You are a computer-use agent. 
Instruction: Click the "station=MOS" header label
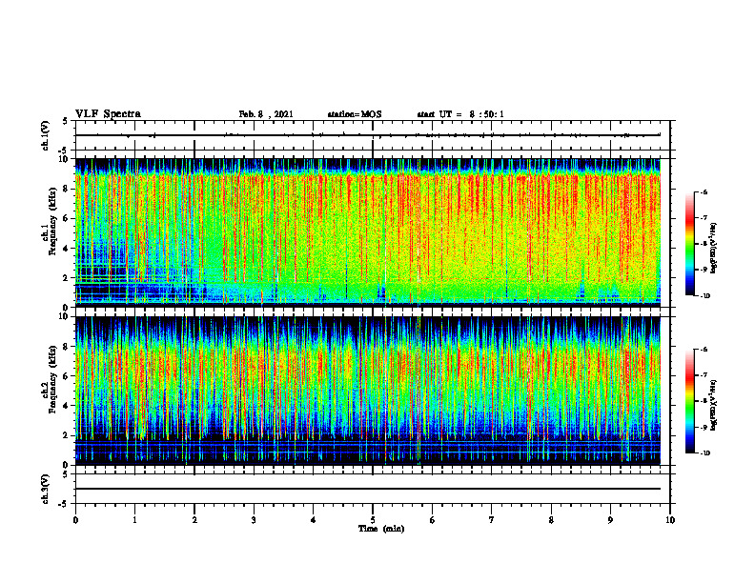click(x=355, y=114)
